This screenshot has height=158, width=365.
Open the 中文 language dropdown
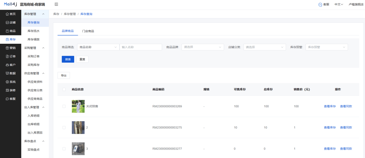[339, 4]
